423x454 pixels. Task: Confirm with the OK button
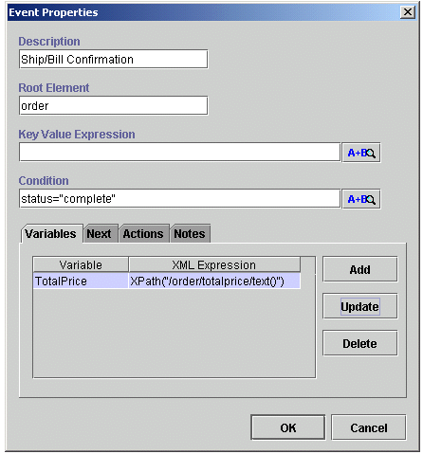288,427
